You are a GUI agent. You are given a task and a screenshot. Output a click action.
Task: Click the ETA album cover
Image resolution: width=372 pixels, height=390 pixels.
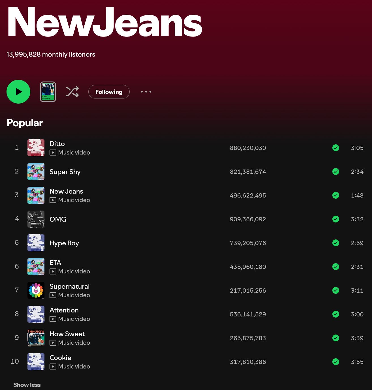click(36, 267)
